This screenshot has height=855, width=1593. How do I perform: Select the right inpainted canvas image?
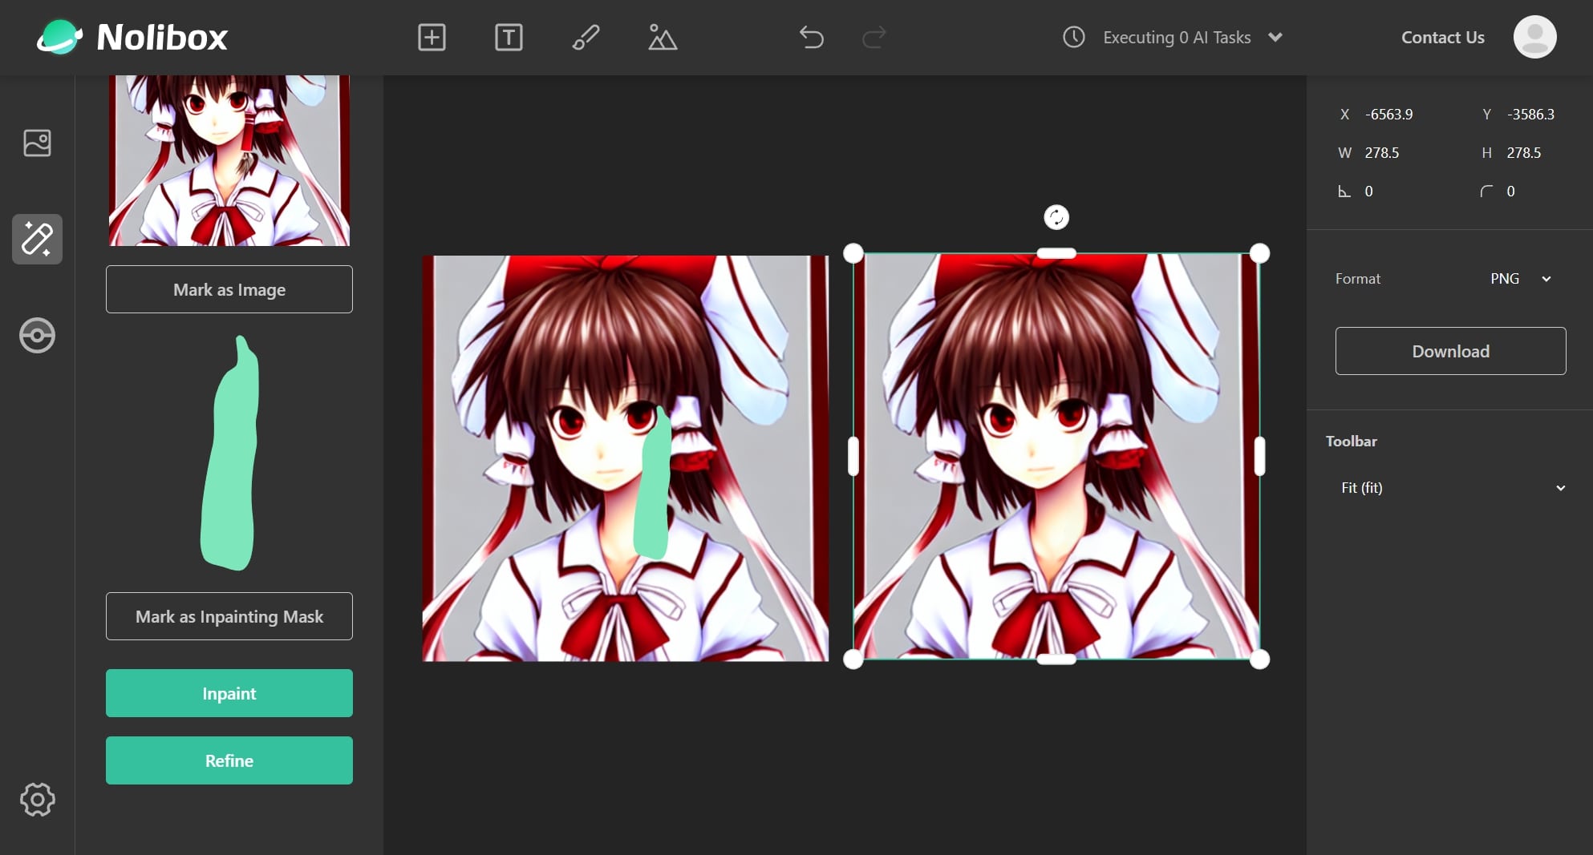pos(1056,456)
